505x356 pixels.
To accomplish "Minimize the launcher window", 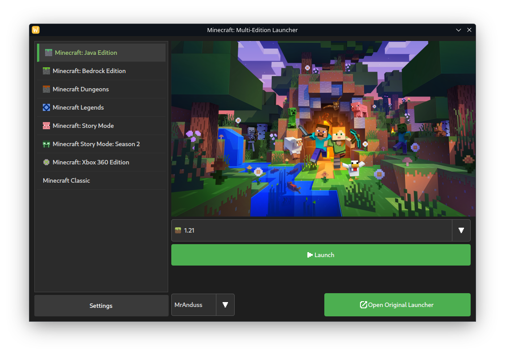I will [459, 30].
